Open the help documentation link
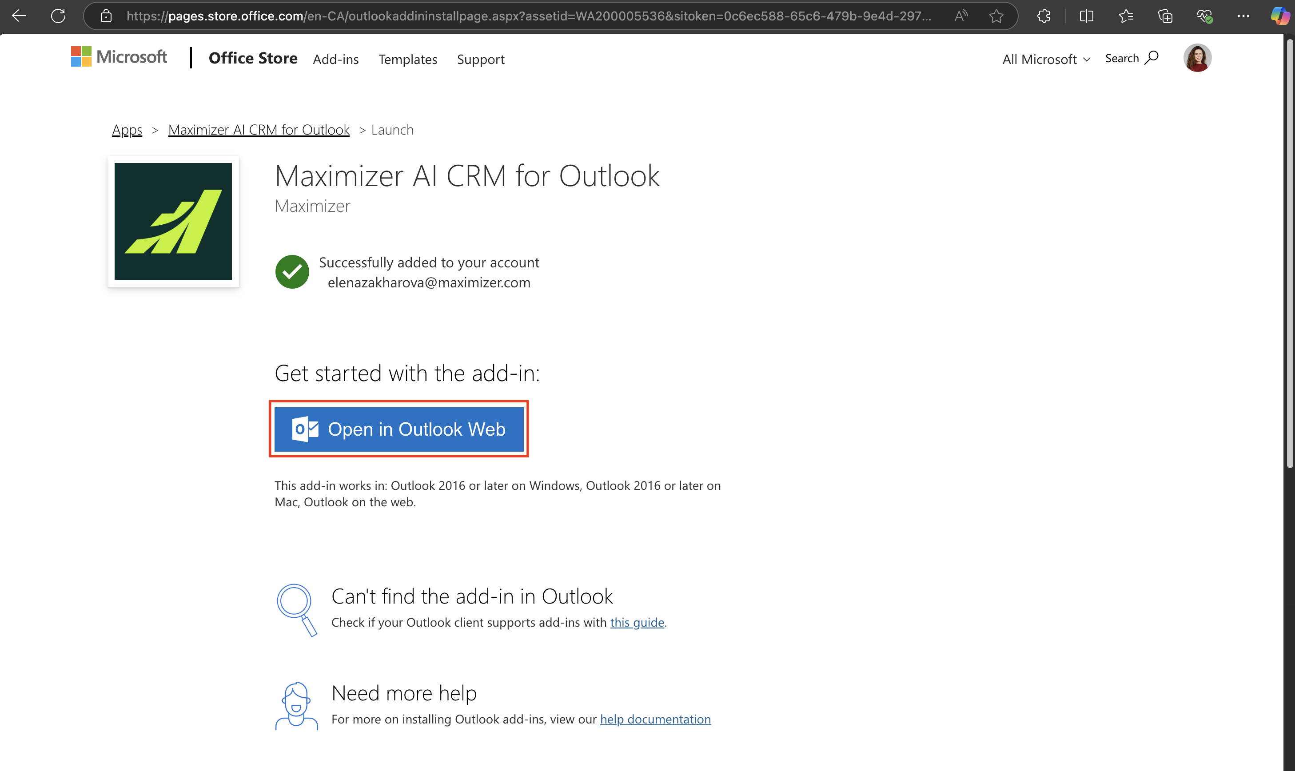The width and height of the screenshot is (1295, 771). click(x=655, y=719)
